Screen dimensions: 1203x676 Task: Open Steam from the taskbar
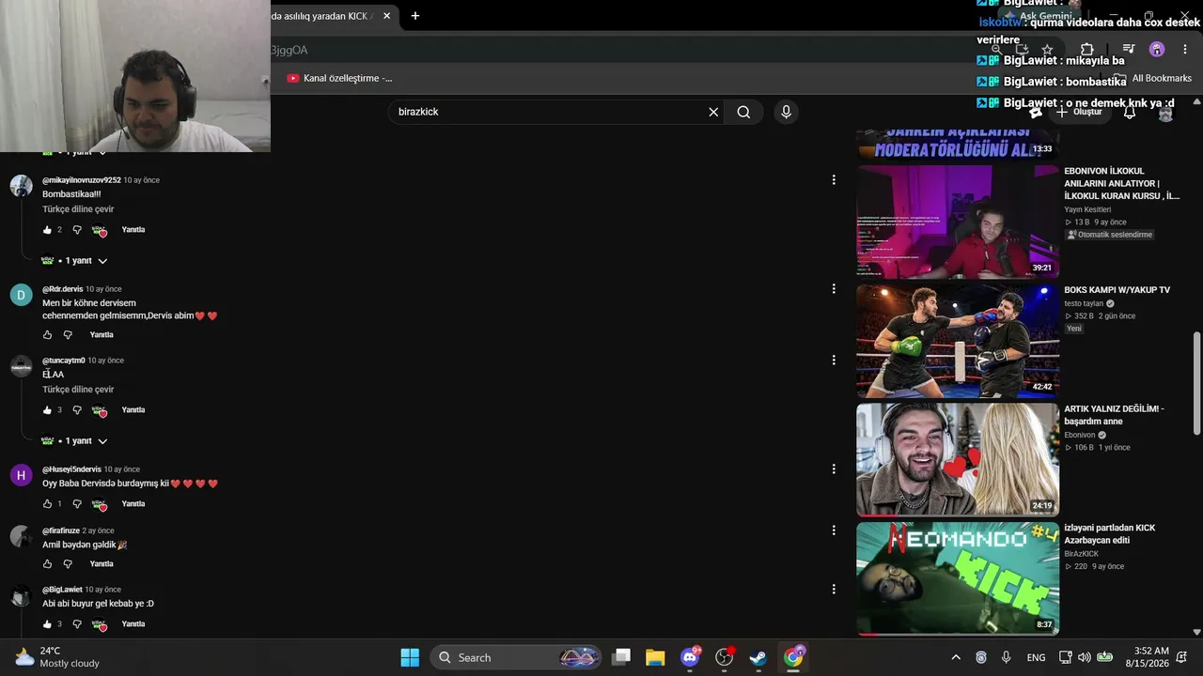(758, 657)
